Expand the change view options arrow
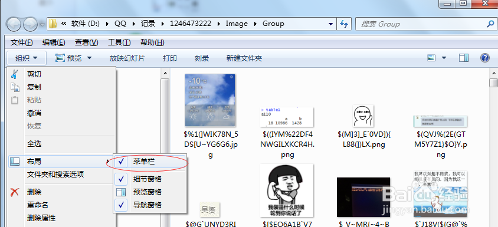Image resolution: width=498 pixels, height=227 pixels. click(x=444, y=58)
